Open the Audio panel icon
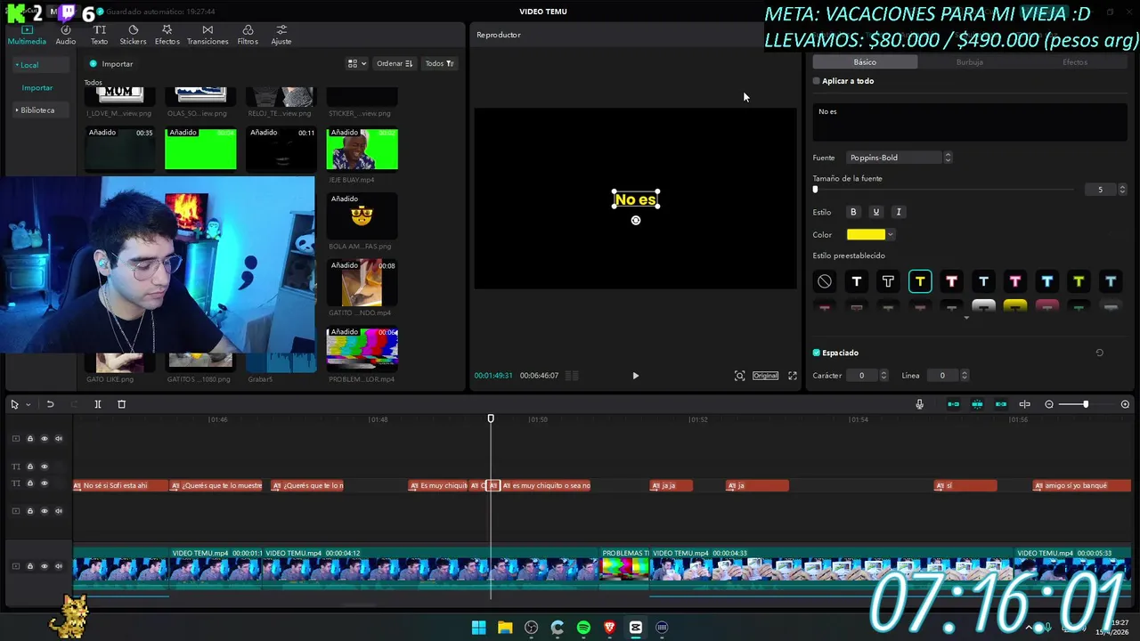Image resolution: width=1140 pixels, height=641 pixels. coord(66,35)
